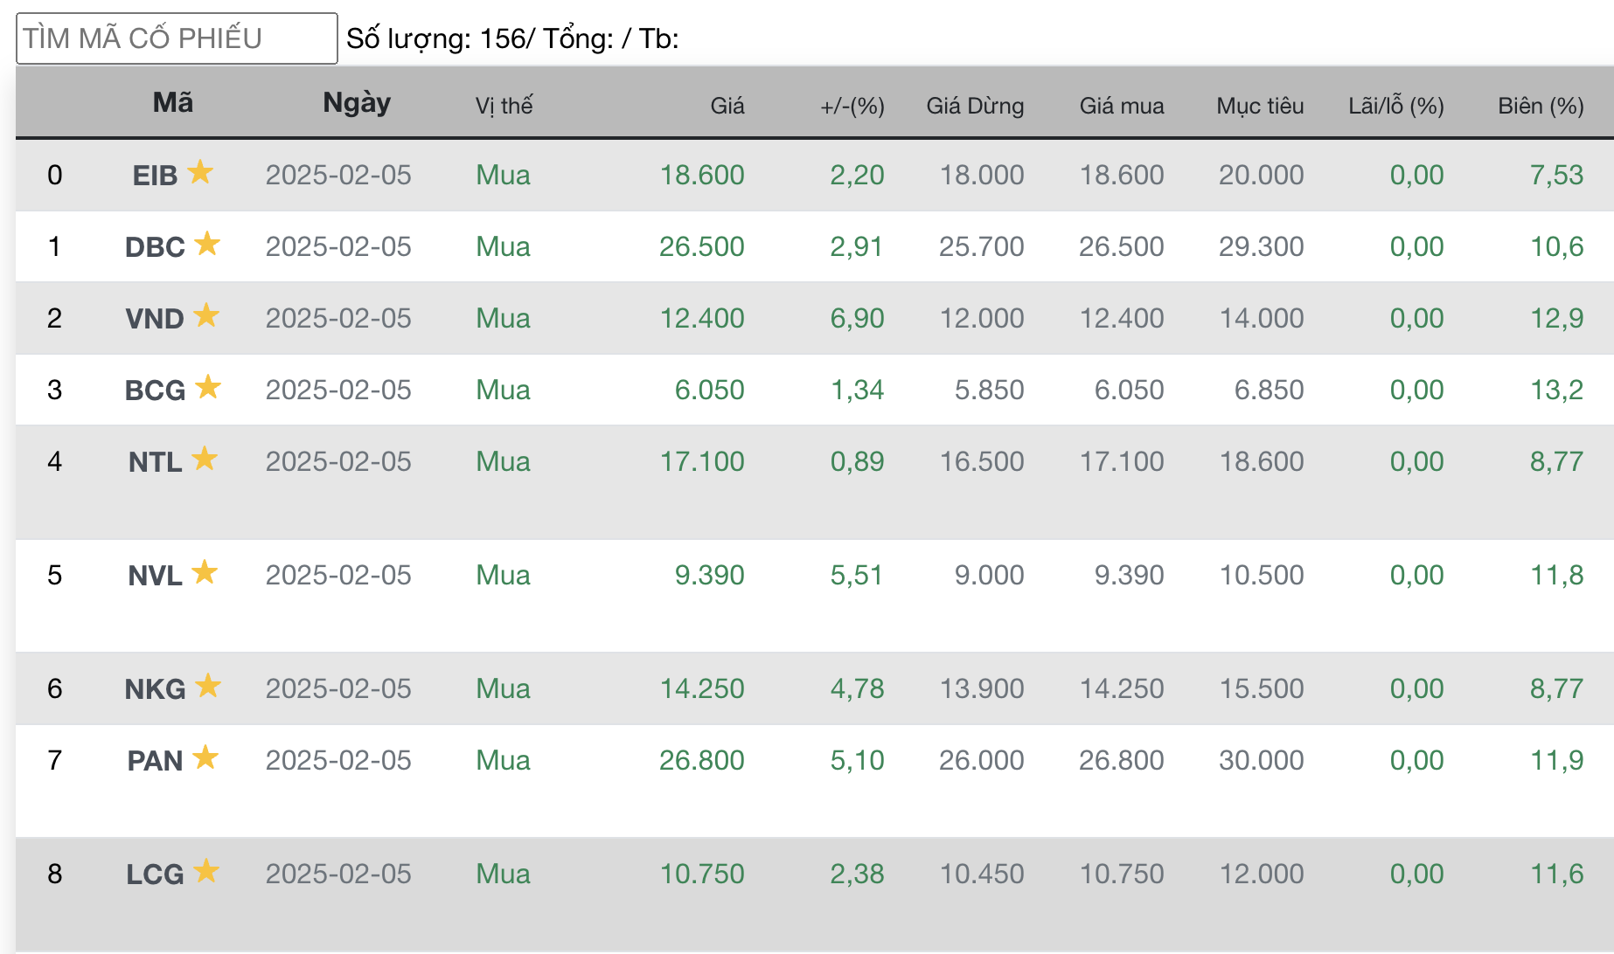Click LCG margin value 11,6

[1556, 874]
